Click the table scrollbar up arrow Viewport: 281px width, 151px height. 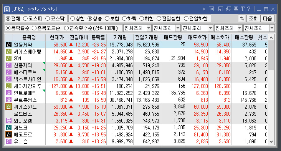271,38
